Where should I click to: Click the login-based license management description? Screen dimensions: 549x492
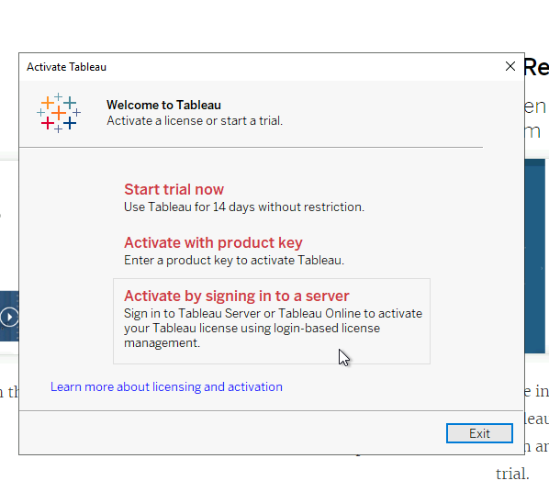(x=273, y=328)
